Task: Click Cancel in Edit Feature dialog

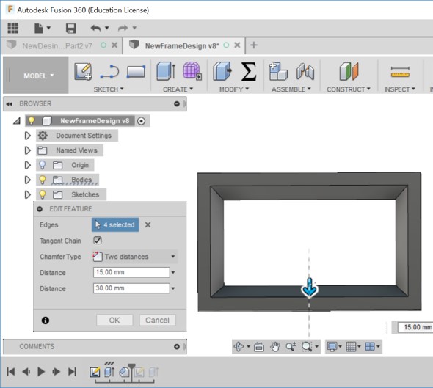Action: [x=157, y=320]
